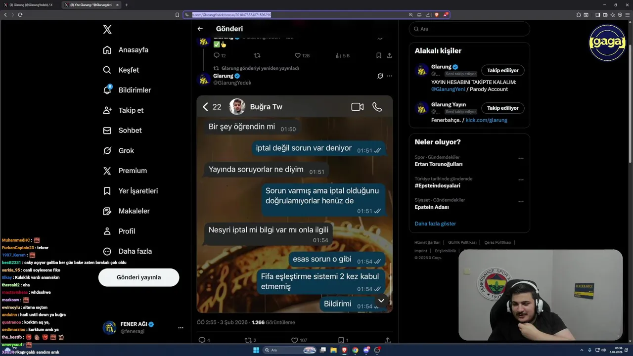The height and width of the screenshot is (356, 633).
Task: Click the Ara search field on X
Action: (x=469, y=29)
